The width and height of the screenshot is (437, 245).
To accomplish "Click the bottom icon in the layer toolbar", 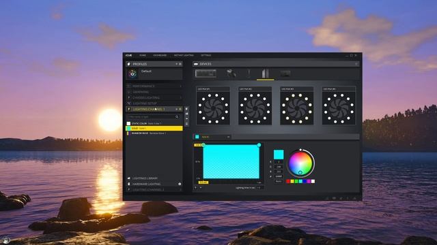I will tap(186, 124).
